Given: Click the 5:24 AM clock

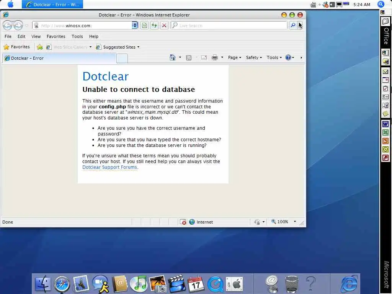Looking at the screenshot, I should tap(362, 5).
